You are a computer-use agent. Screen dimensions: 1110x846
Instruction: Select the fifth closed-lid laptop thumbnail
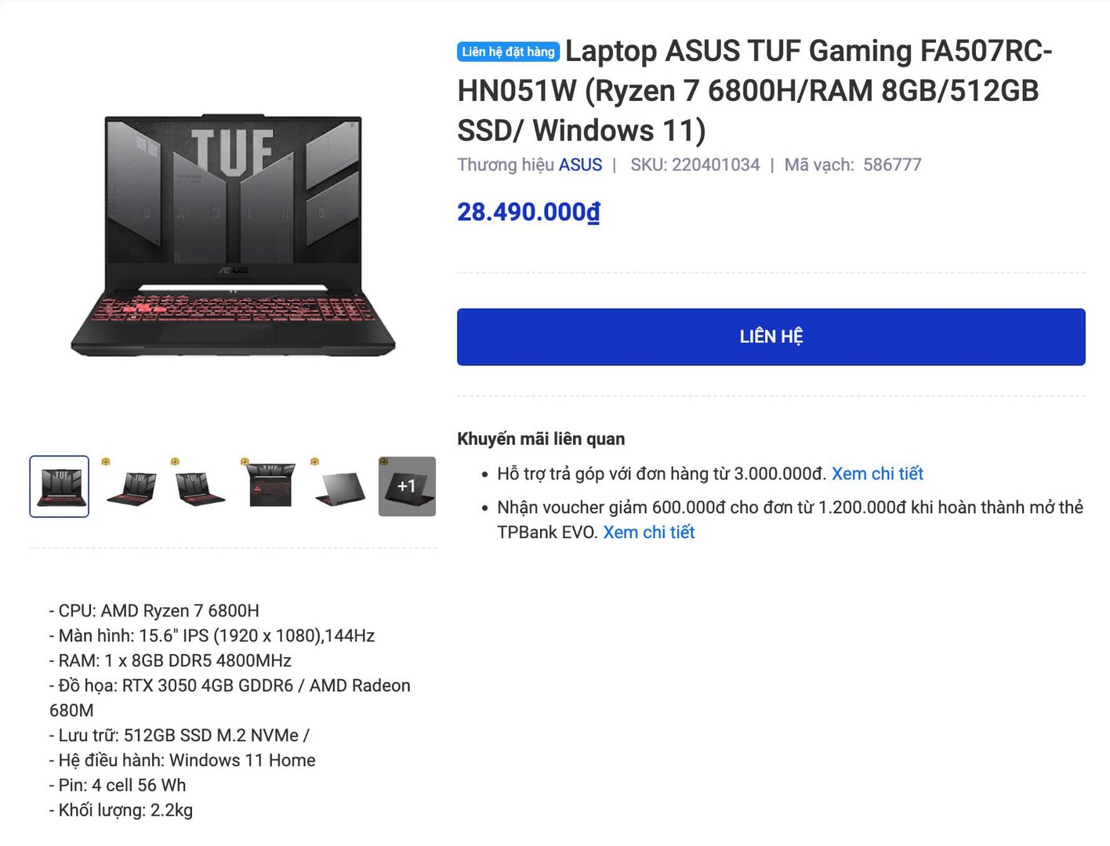[339, 486]
